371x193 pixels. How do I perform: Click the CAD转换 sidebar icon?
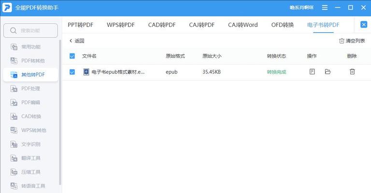tap(14, 116)
